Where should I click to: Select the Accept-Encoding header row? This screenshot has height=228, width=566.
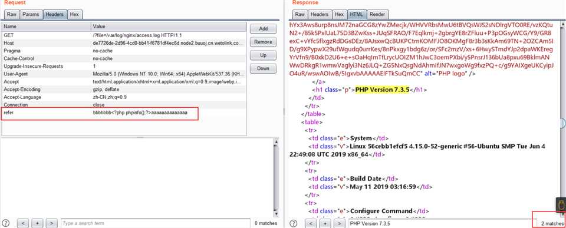tap(124, 90)
